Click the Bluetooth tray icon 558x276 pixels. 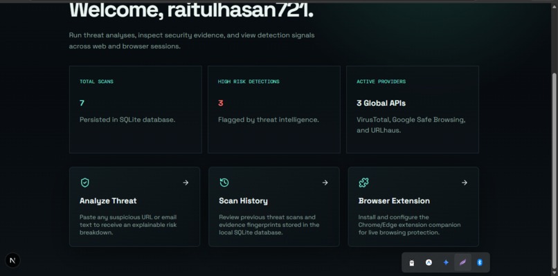click(x=480, y=262)
